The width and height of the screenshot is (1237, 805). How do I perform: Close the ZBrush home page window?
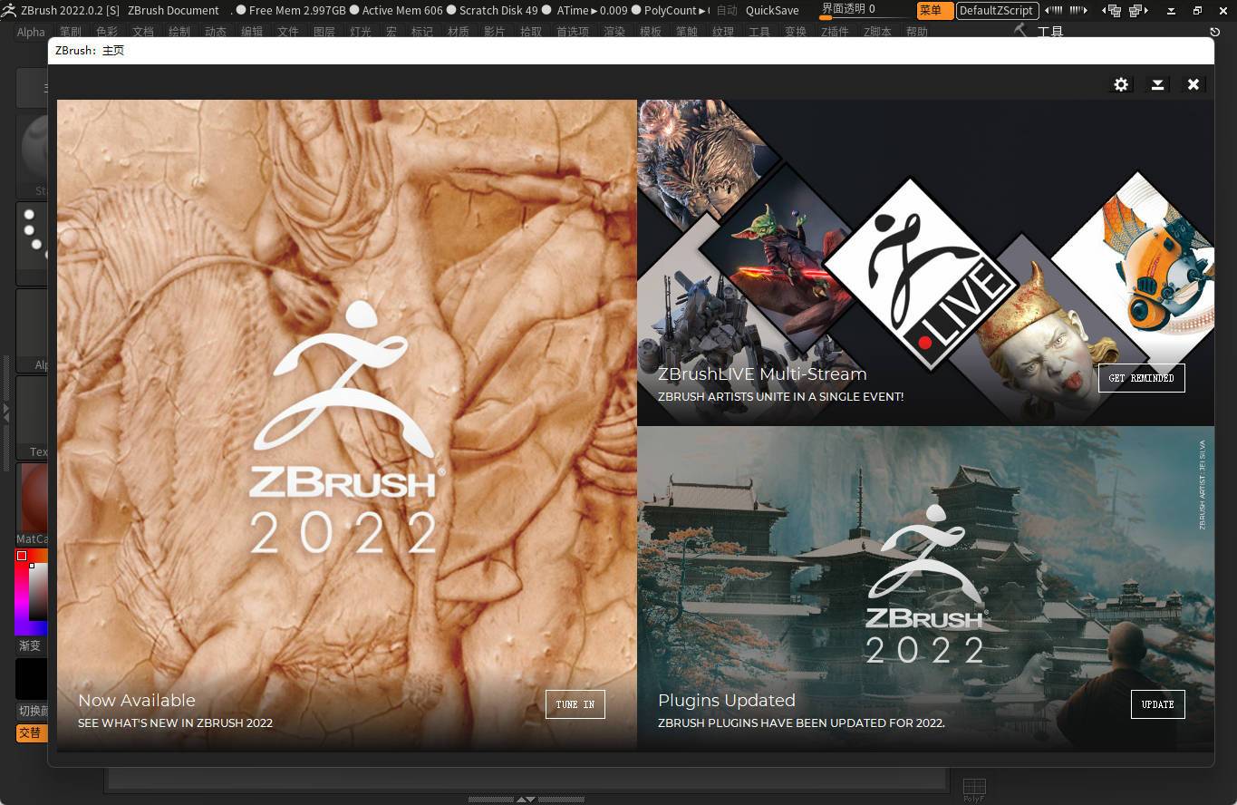pos(1194,84)
